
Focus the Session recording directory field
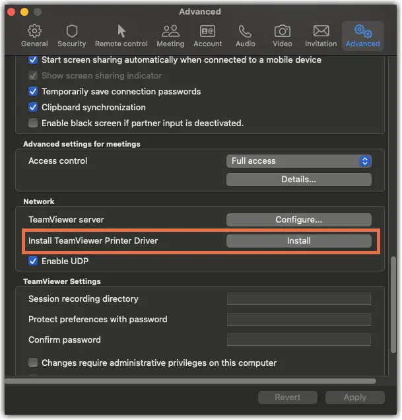coord(299,298)
